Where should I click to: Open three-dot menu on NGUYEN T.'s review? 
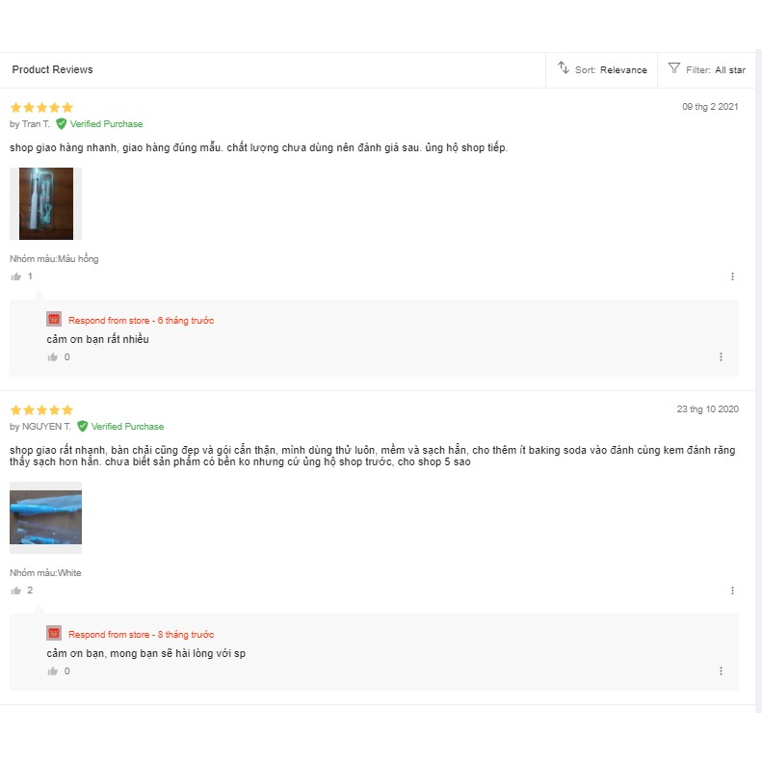pyautogui.click(x=732, y=591)
